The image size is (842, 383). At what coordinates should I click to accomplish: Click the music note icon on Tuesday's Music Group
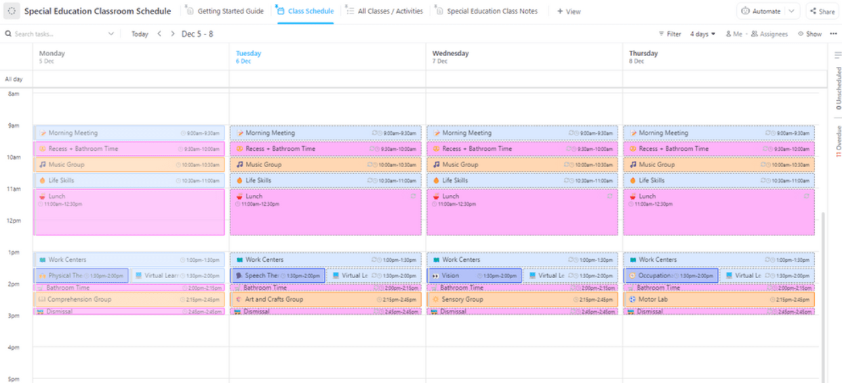(239, 164)
